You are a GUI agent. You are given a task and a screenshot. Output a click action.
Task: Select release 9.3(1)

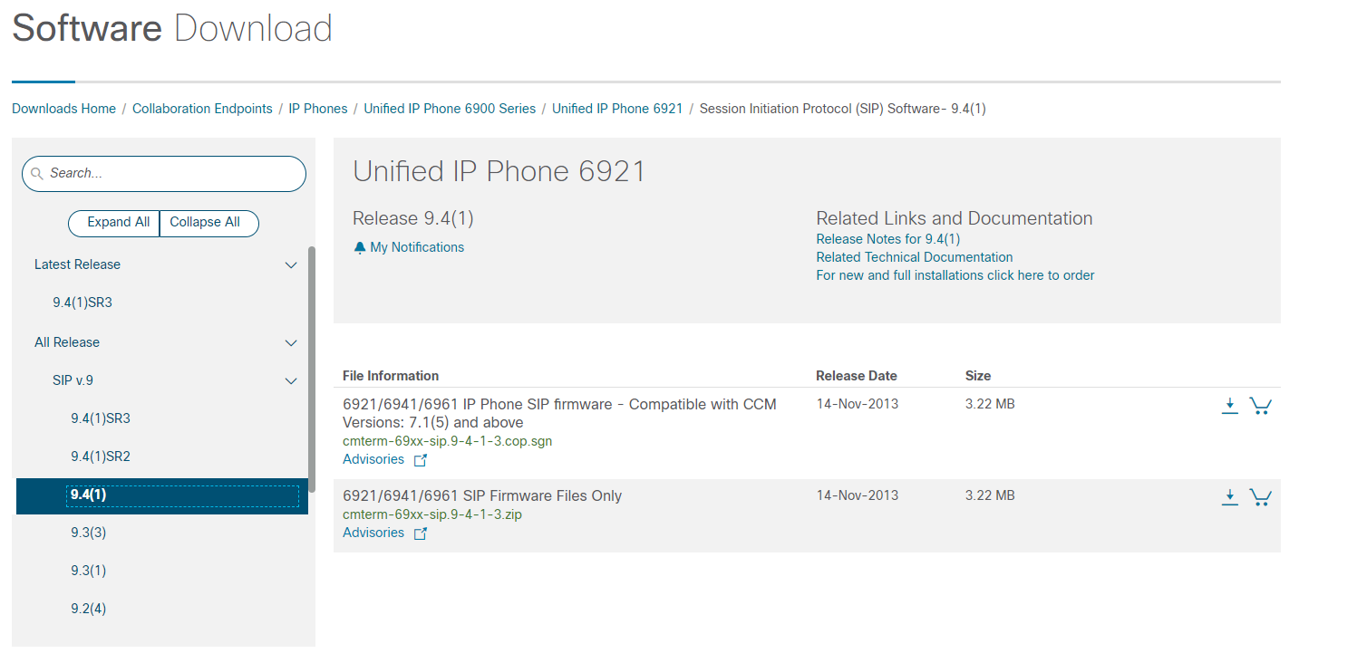[89, 571]
